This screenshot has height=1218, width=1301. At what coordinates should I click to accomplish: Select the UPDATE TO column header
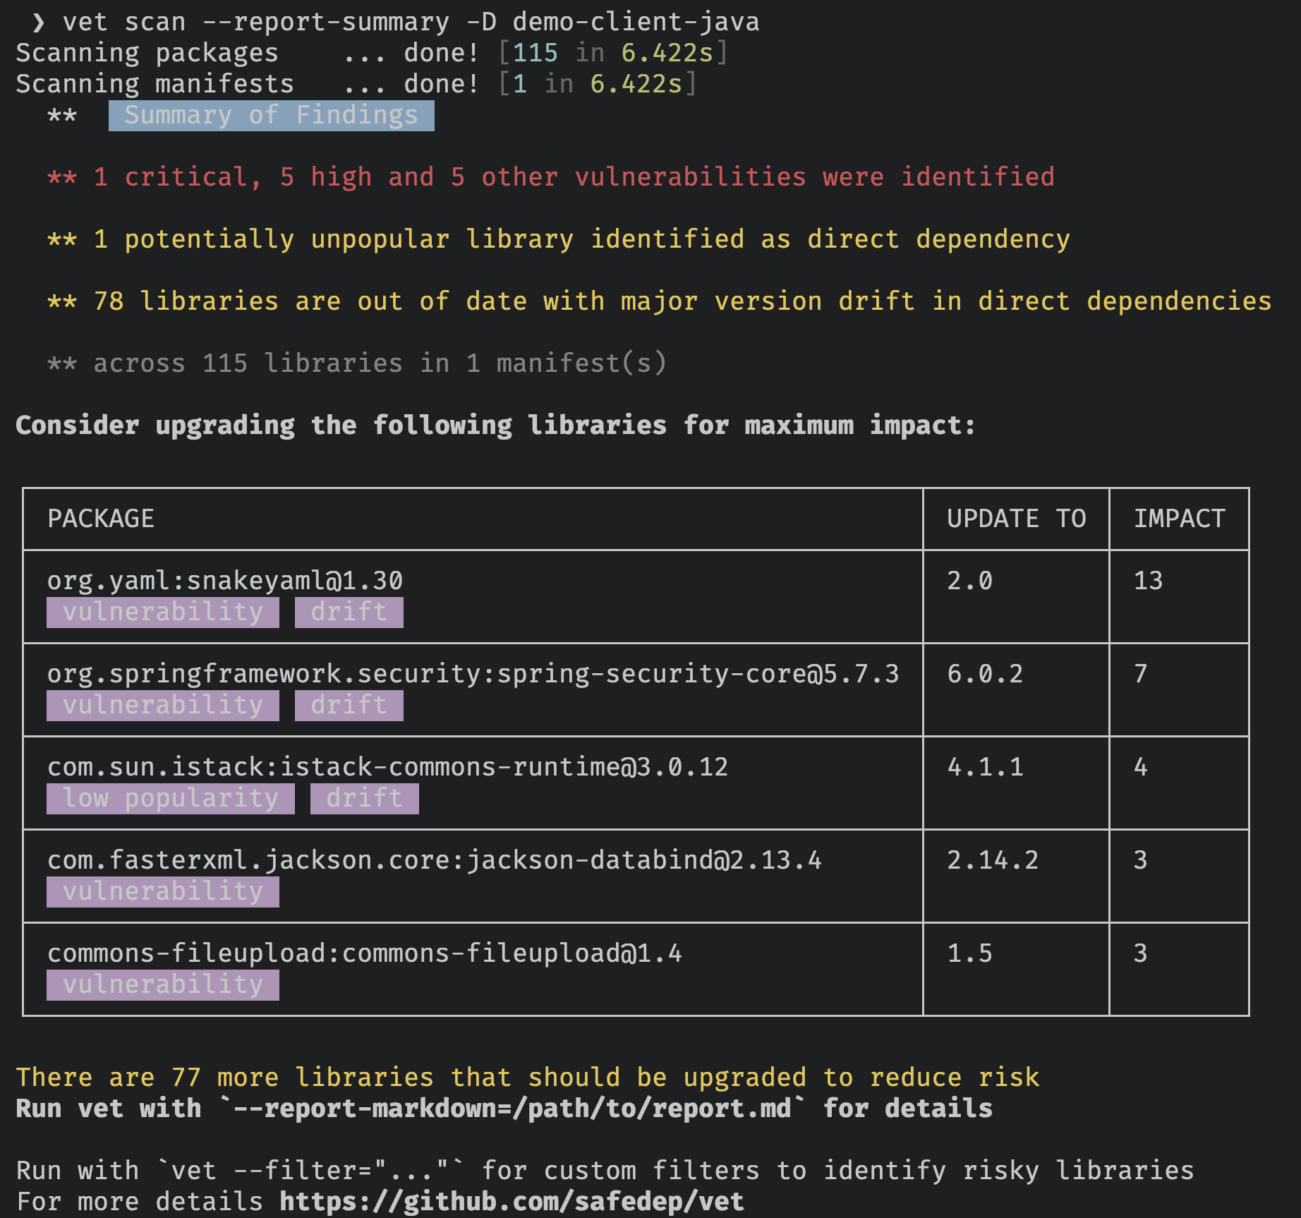[1015, 519]
